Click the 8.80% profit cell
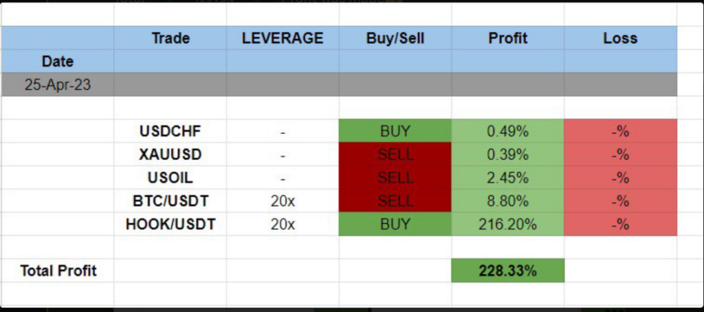This screenshot has height=312, width=704. tap(507, 201)
